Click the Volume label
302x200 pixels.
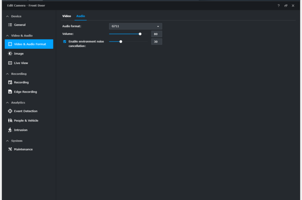pos(68,34)
